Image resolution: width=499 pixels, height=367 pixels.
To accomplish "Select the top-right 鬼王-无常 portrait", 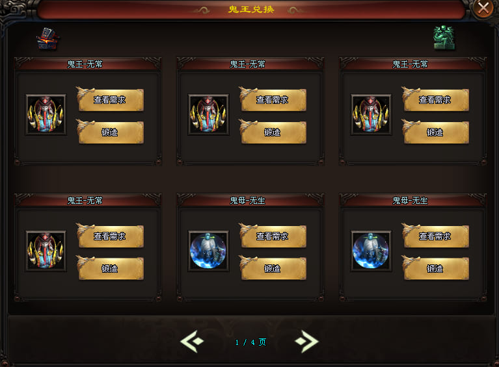I will tap(371, 115).
